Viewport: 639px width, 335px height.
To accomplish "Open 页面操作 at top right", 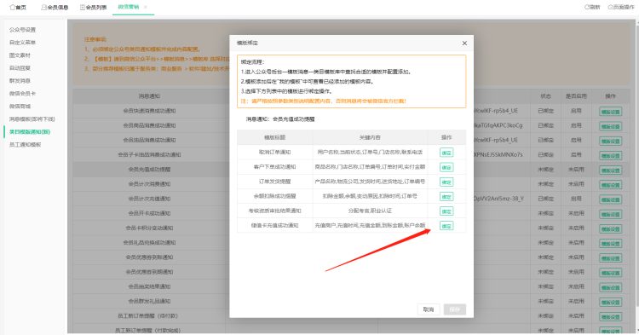I will tap(620, 7).
